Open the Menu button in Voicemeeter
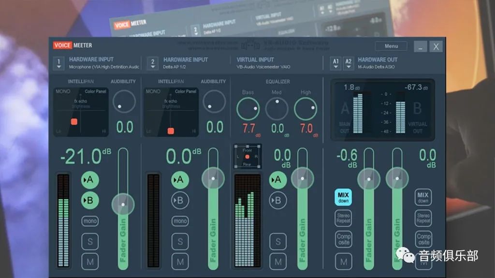Viewport: 495px width, 278px height. pos(391,46)
